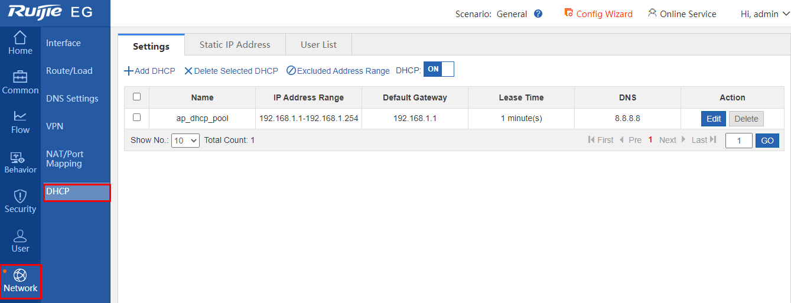Click the Scenario help question mark icon
Image resolution: width=791 pixels, height=303 pixels.
pyautogui.click(x=538, y=14)
